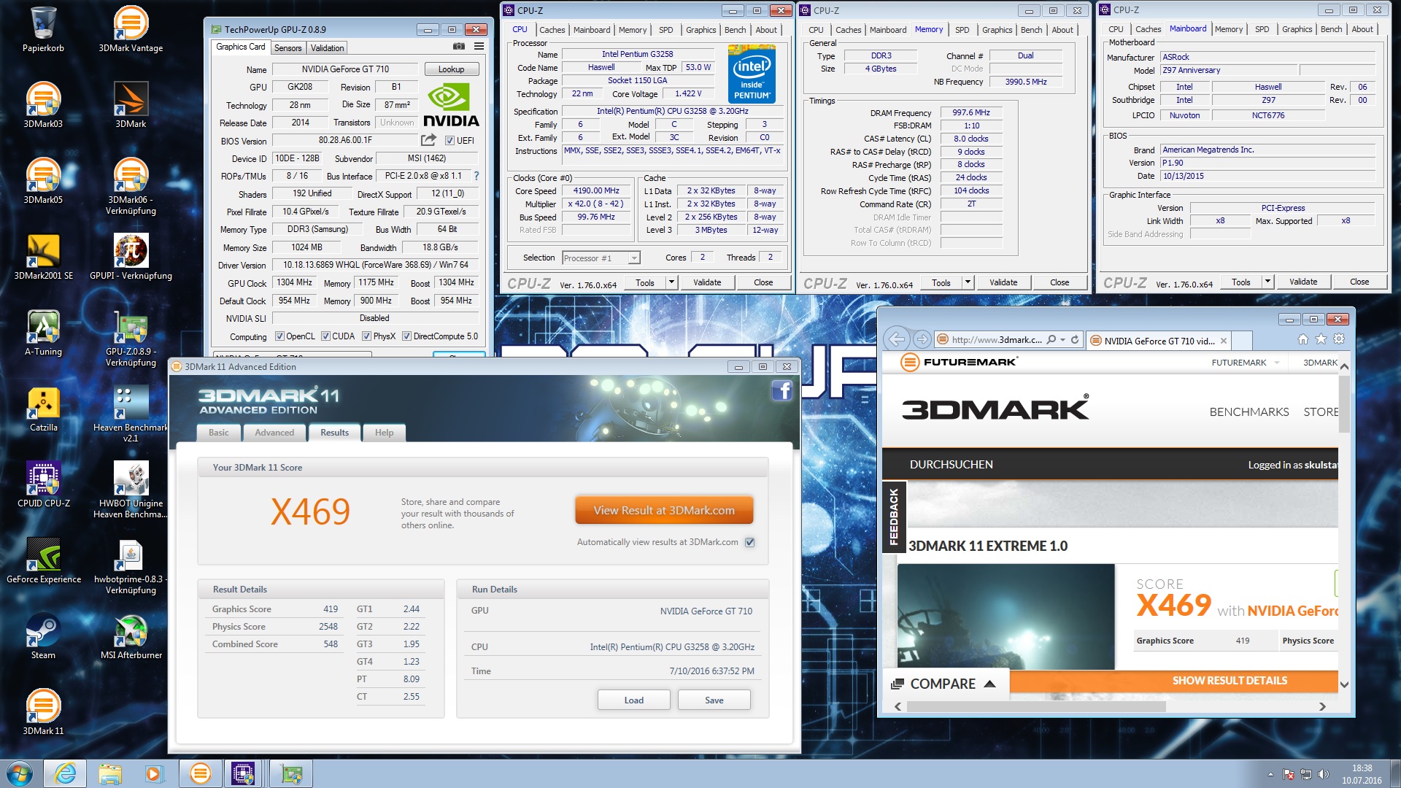The height and width of the screenshot is (788, 1401).
Task: Expand COMPARE panel arrow
Action: click(x=989, y=684)
